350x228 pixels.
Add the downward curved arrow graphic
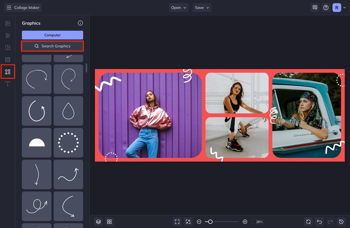coord(37,175)
